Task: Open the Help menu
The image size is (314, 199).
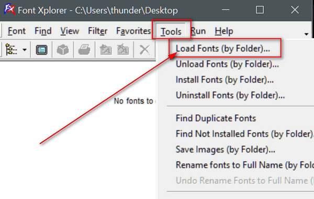Action: pos(224,31)
